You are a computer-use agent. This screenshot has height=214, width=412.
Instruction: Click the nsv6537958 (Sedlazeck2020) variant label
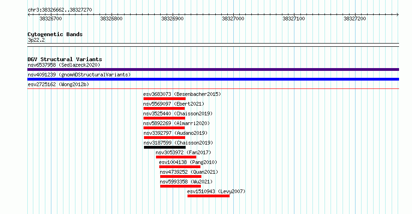[64, 65]
